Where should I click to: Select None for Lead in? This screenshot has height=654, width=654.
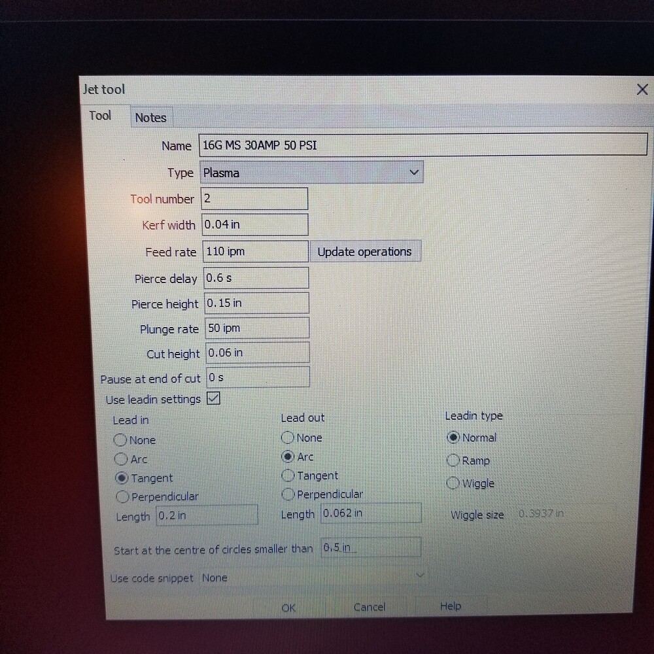pyautogui.click(x=120, y=440)
